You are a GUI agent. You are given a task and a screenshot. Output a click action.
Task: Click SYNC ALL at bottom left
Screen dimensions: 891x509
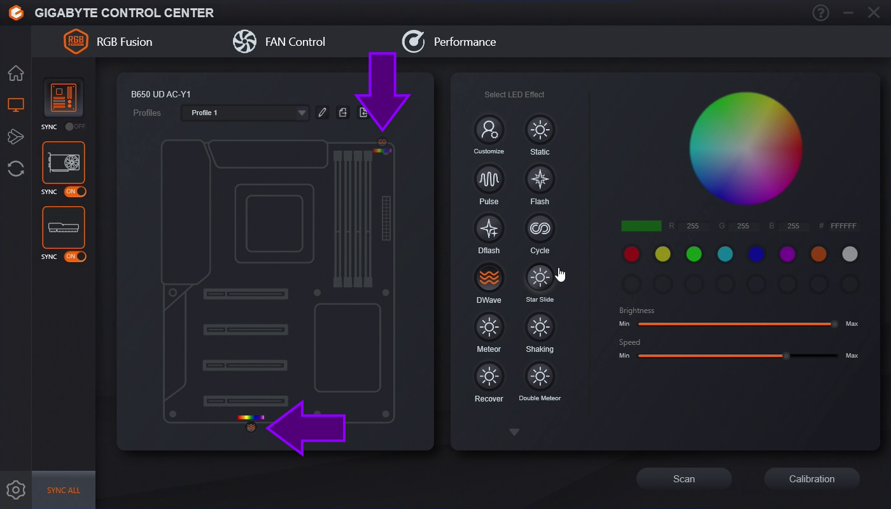63,489
